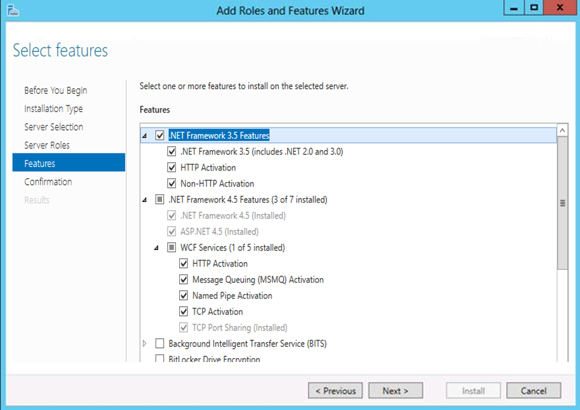Collapse .NET Framework 3.5 Features tree node

click(144, 136)
